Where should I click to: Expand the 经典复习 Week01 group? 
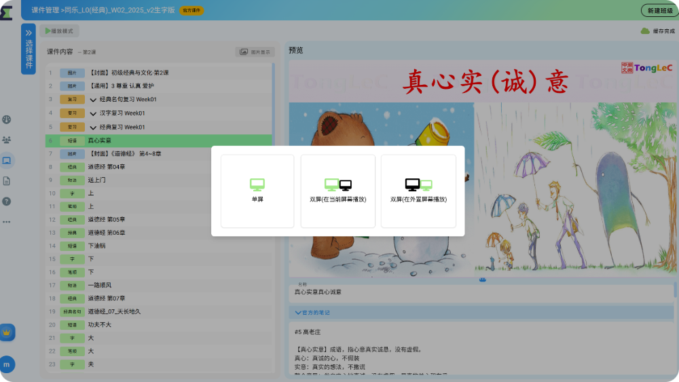(x=92, y=128)
